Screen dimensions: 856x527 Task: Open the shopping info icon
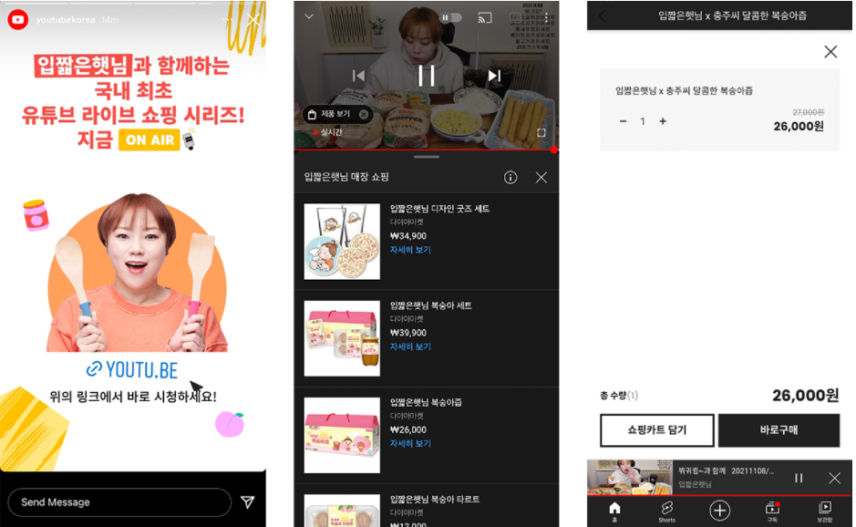511,177
